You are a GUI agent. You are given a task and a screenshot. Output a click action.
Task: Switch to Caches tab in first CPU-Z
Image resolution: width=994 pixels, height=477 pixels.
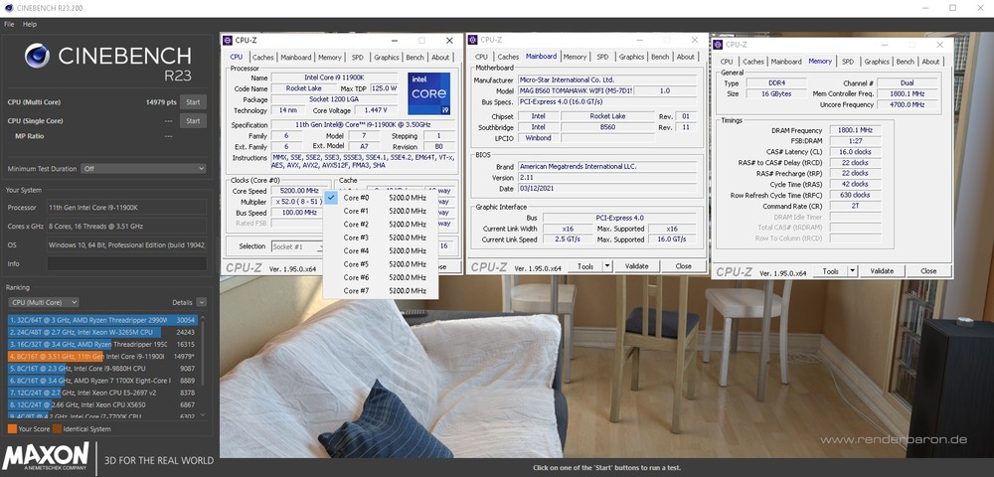(x=262, y=57)
